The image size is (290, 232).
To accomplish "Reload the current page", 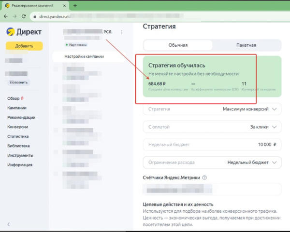I will 24,16.
